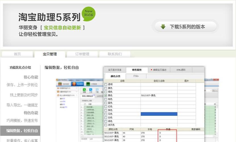The height and width of the screenshot is (142, 236).
Task: Switch to the HTML源码 dialog tab
Action: tap(181, 70)
